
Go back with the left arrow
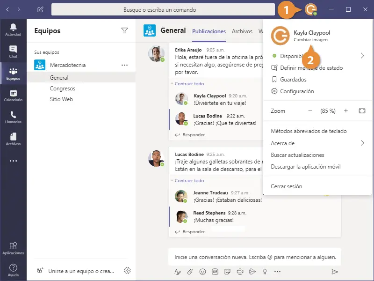click(7, 9)
